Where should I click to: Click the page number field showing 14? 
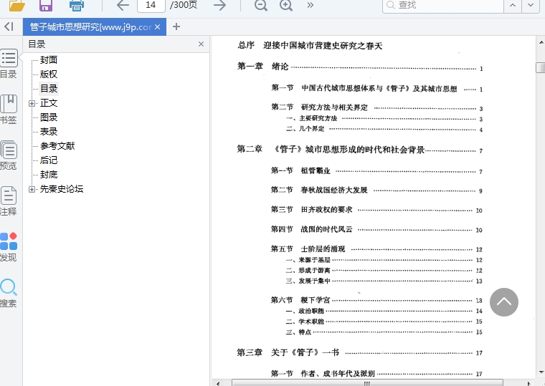pos(151,5)
